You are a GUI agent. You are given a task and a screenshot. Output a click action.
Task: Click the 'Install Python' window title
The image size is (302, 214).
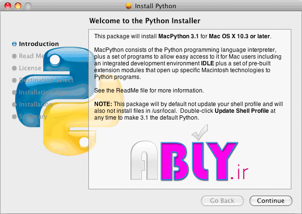pos(155,6)
